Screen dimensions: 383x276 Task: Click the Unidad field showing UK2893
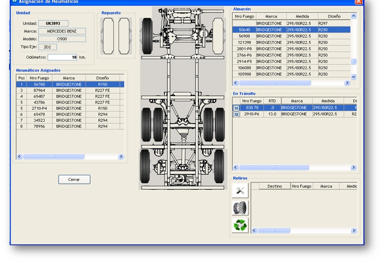point(53,23)
